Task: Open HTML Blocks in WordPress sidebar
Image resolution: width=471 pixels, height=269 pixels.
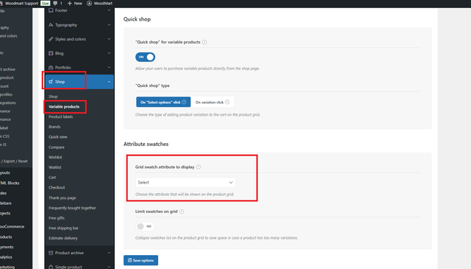Action: coord(10,183)
